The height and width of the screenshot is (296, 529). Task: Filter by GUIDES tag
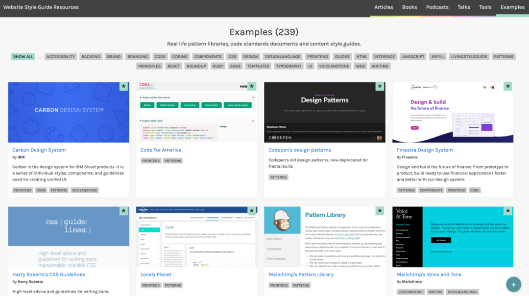[x=342, y=57]
